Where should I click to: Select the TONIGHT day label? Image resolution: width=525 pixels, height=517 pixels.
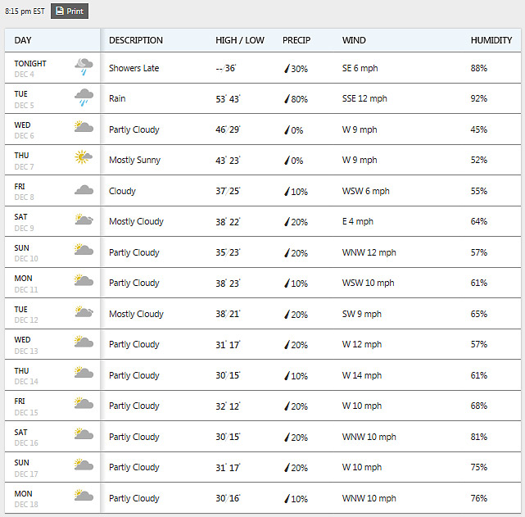coord(30,63)
